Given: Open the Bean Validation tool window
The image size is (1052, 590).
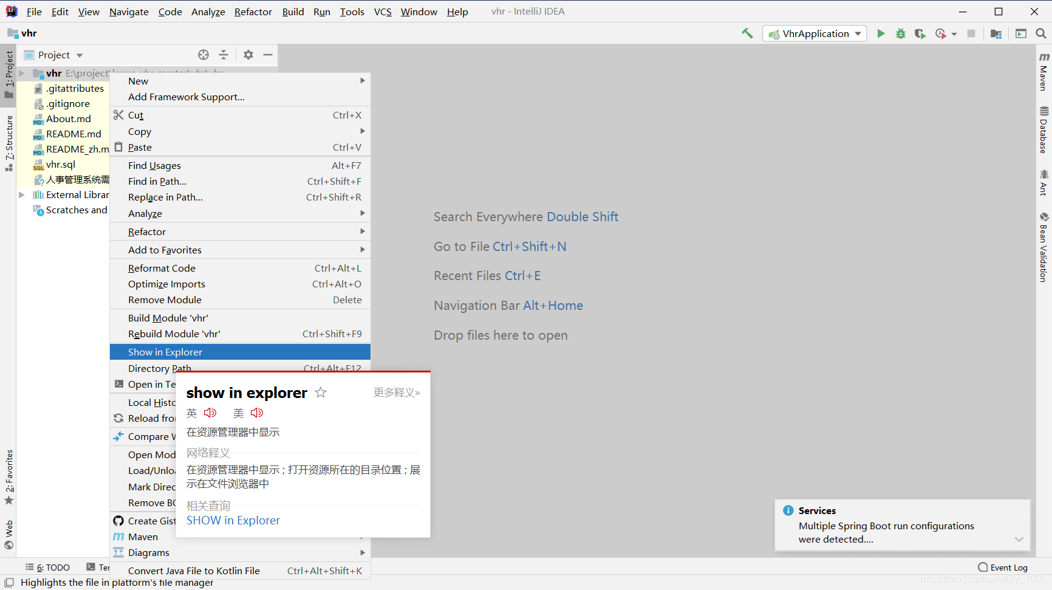Looking at the screenshot, I should click(1043, 247).
